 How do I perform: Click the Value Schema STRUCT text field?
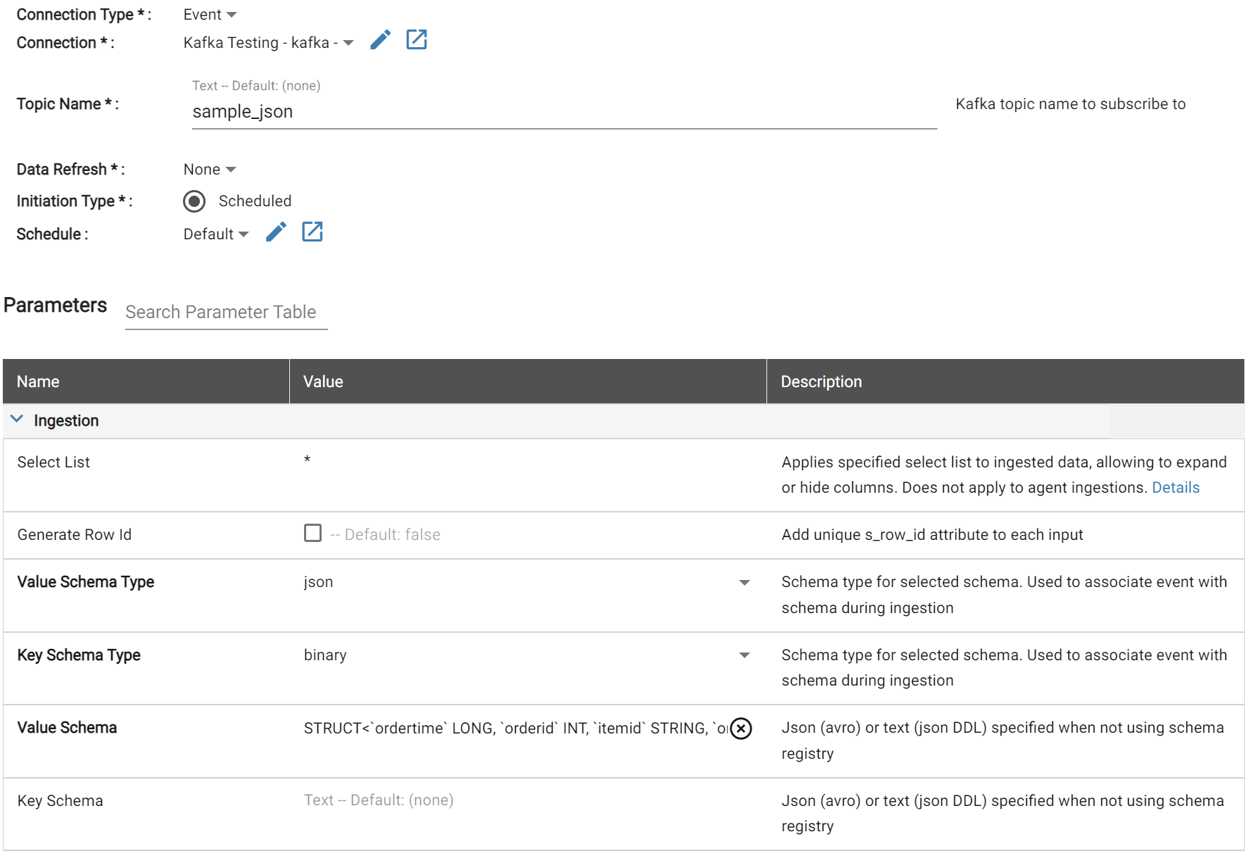[x=515, y=729]
